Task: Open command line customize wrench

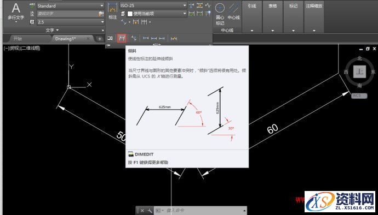Action: (150, 211)
